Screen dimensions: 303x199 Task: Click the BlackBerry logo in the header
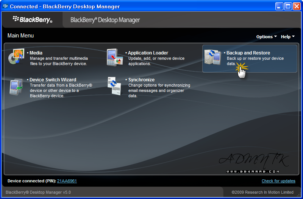33,20
